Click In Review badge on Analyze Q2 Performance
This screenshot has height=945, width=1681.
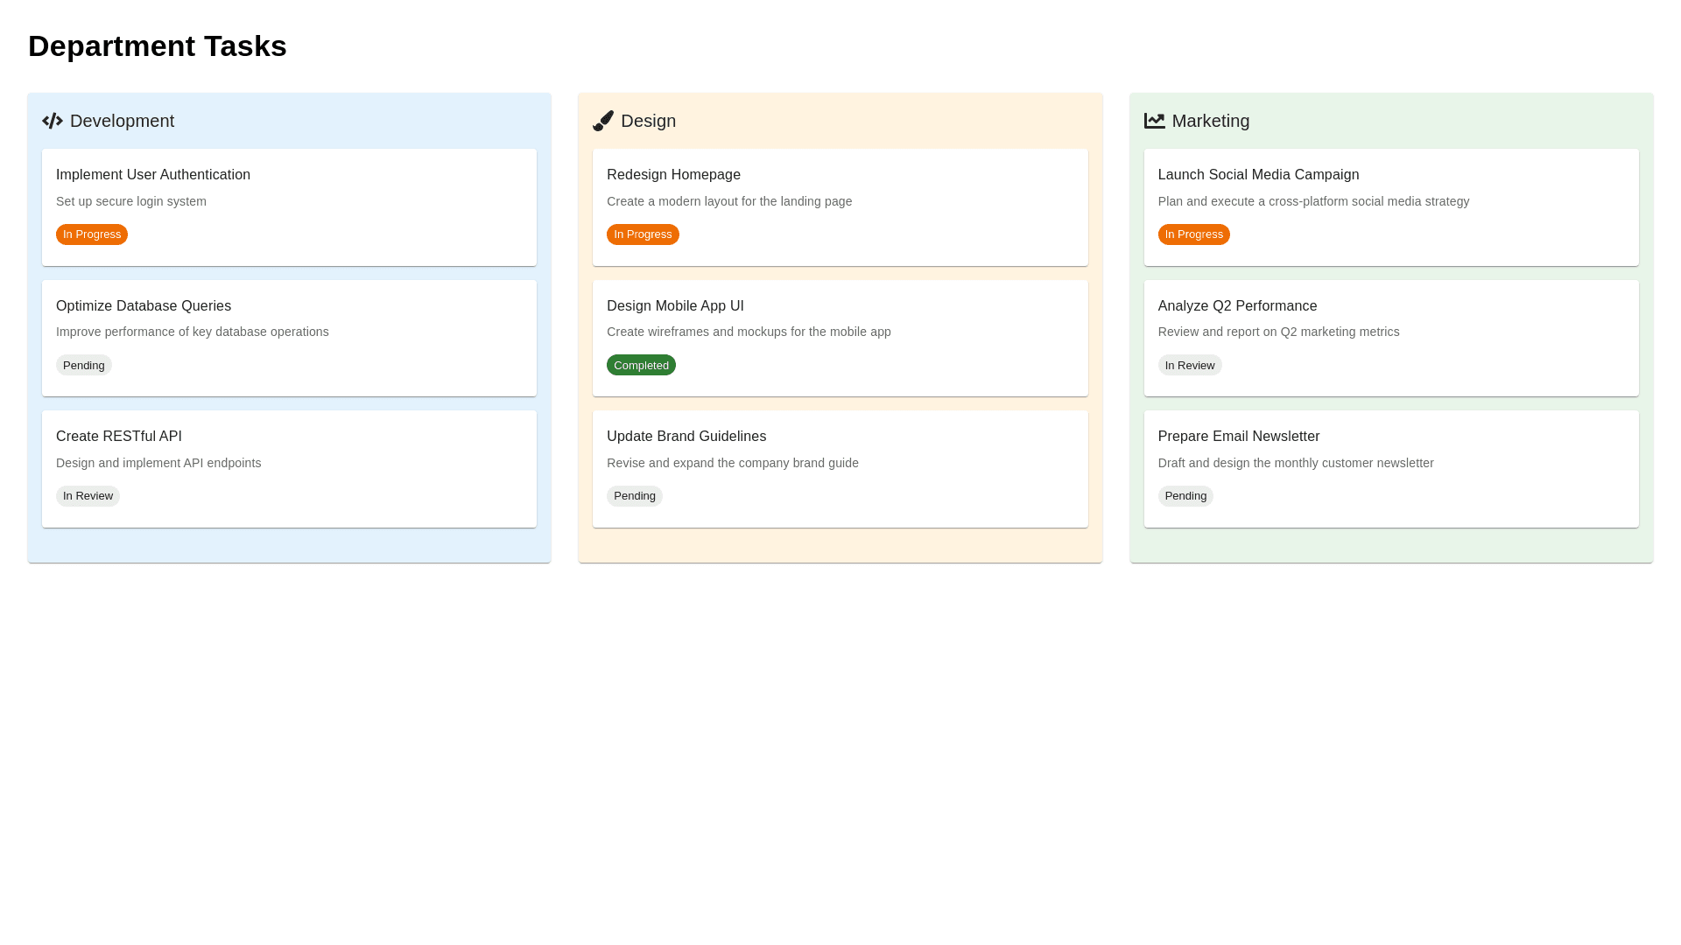coord(1189,366)
